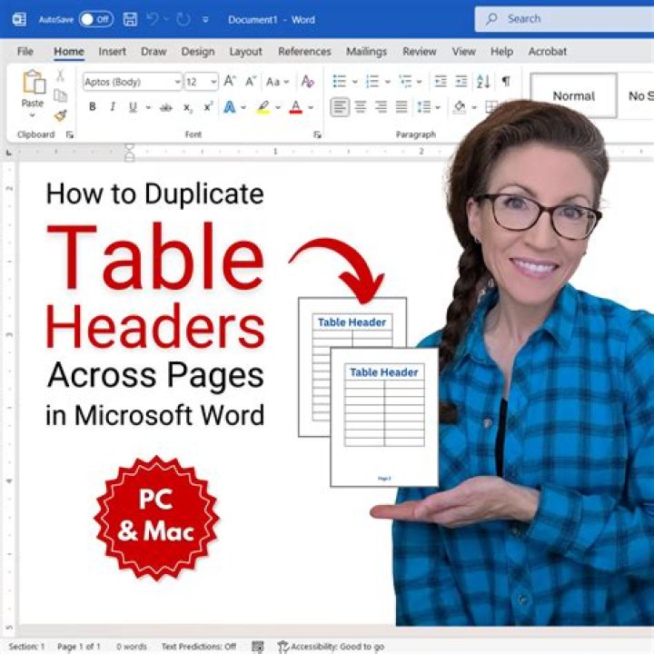Switch to the Layout tab
This screenshot has width=654, height=654.
tap(245, 51)
